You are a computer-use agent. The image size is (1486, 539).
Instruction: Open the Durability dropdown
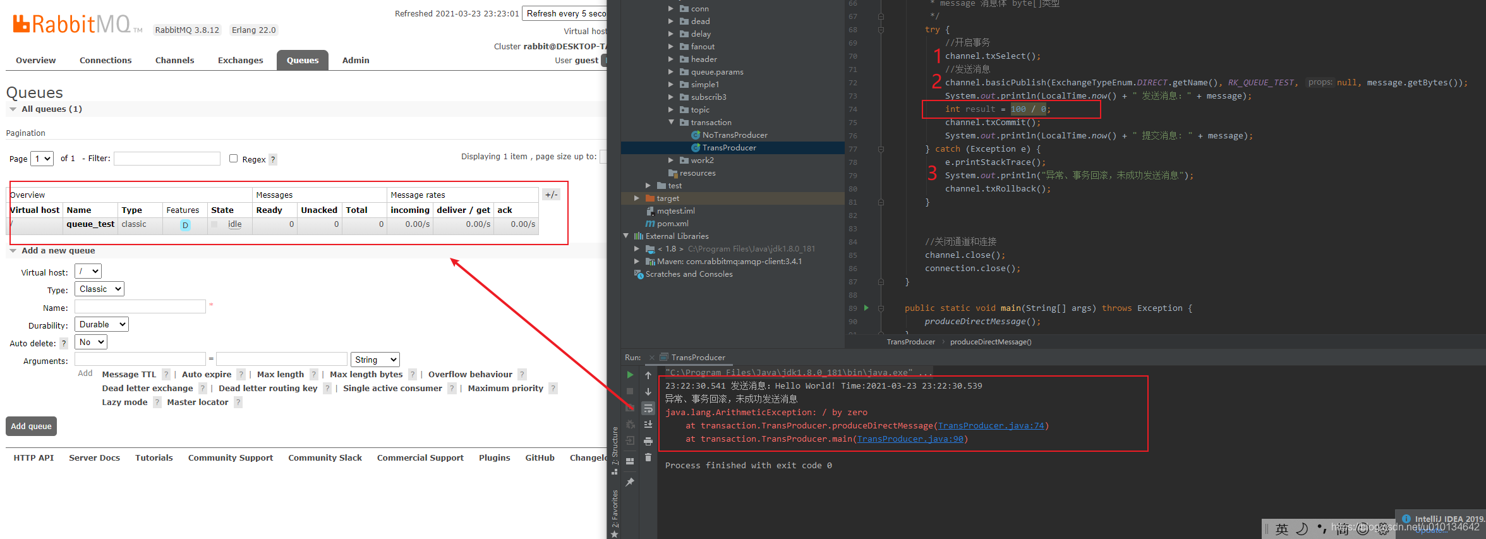tap(102, 325)
